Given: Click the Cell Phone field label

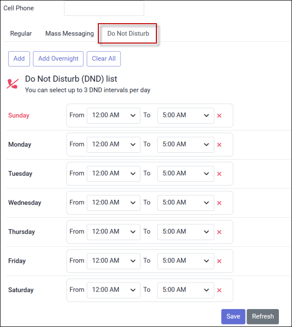Looking at the screenshot, I should pyautogui.click(x=18, y=8).
